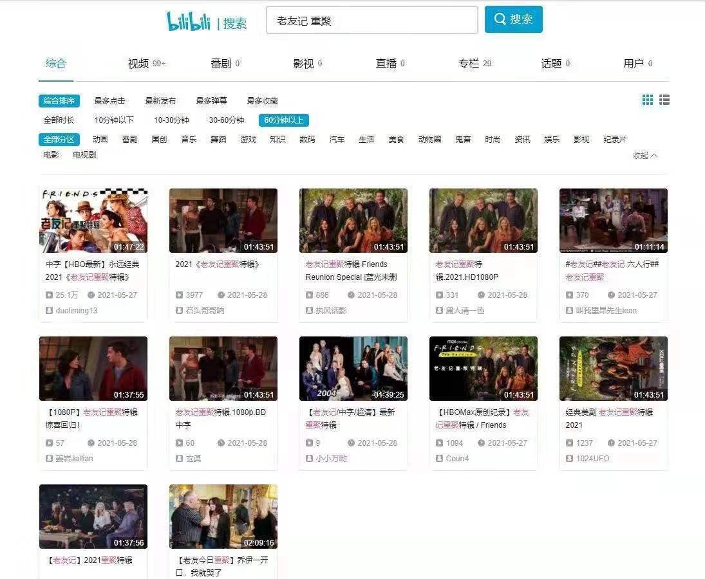This screenshot has width=705, height=579.
Task: Filter duration by 30-60分钟
Action: click(227, 120)
